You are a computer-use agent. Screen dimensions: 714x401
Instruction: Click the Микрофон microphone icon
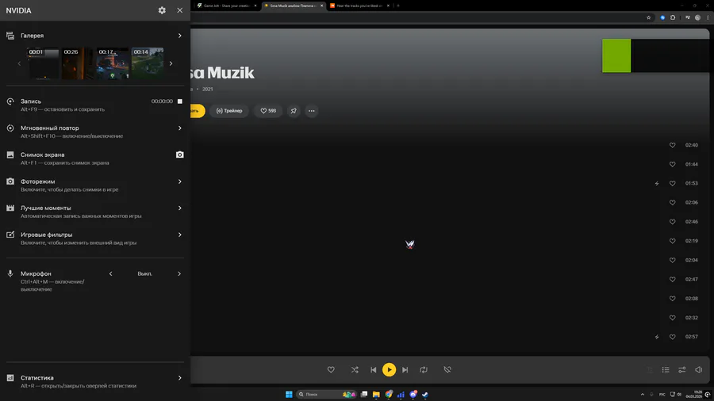coord(10,273)
